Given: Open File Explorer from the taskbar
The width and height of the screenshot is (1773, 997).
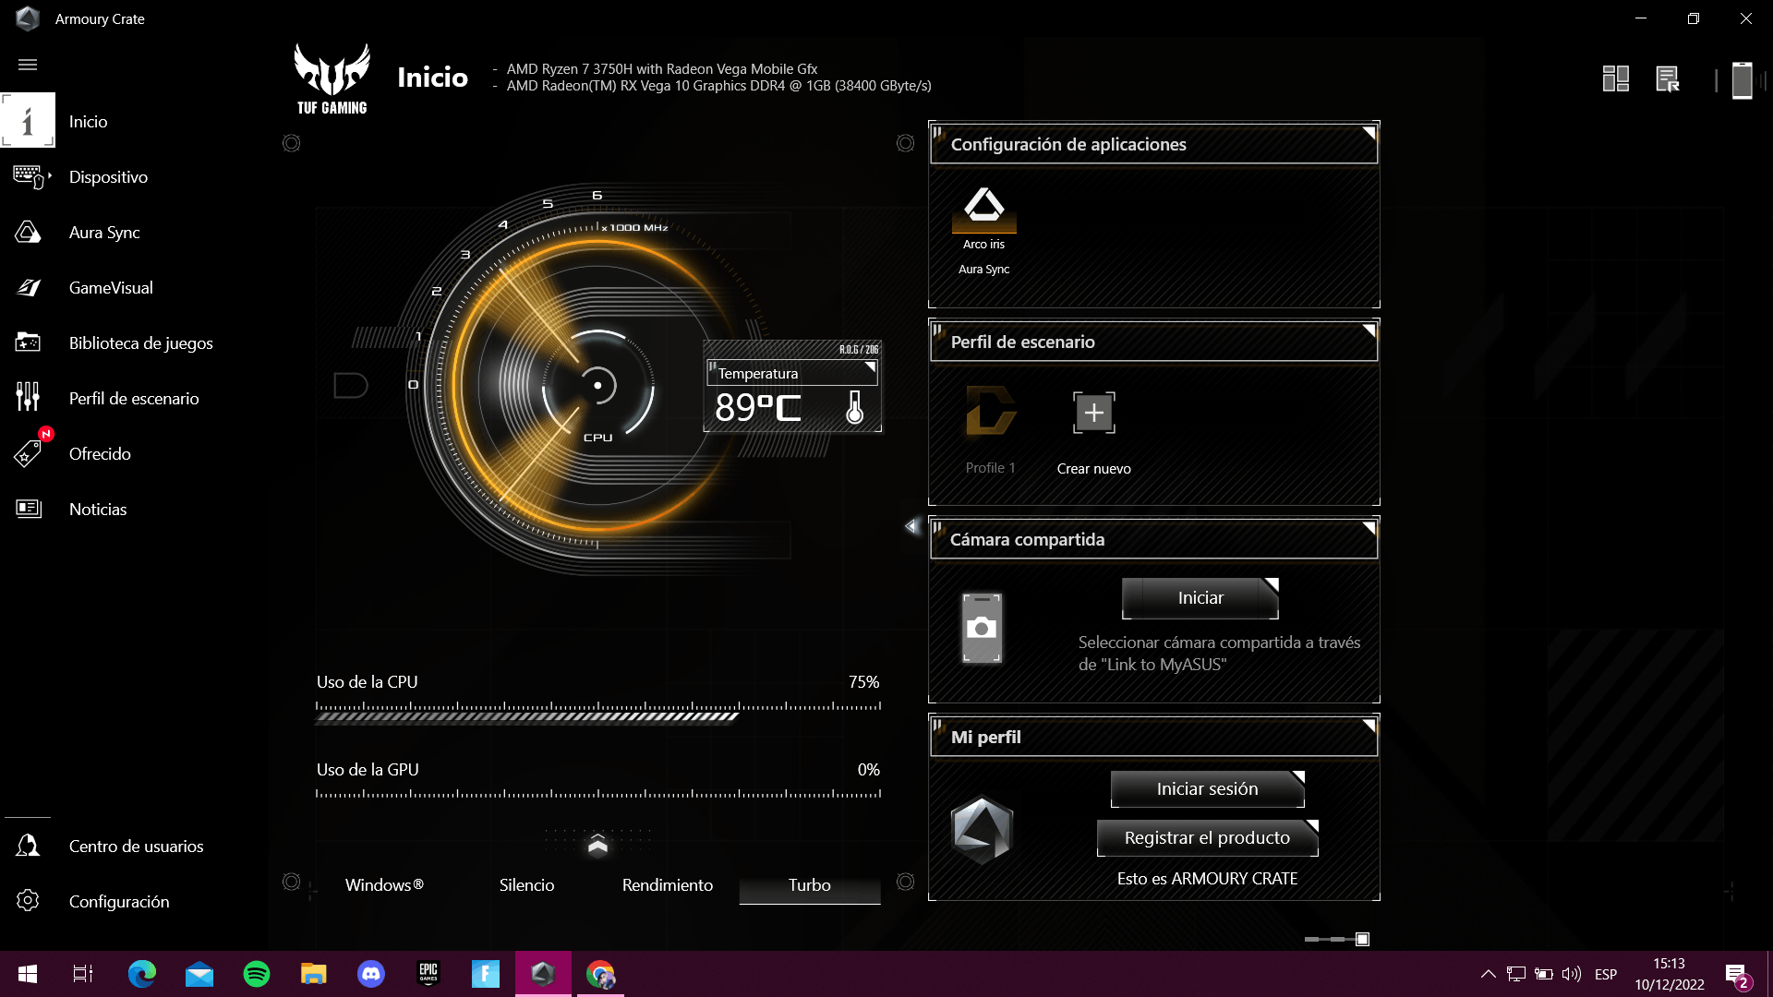Looking at the screenshot, I should click(314, 974).
